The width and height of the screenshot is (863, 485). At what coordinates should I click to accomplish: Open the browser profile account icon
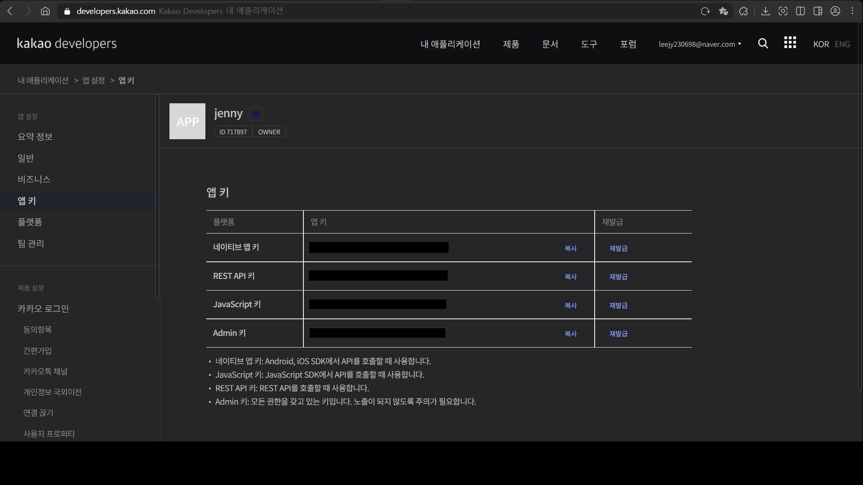(x=836, y=11)
